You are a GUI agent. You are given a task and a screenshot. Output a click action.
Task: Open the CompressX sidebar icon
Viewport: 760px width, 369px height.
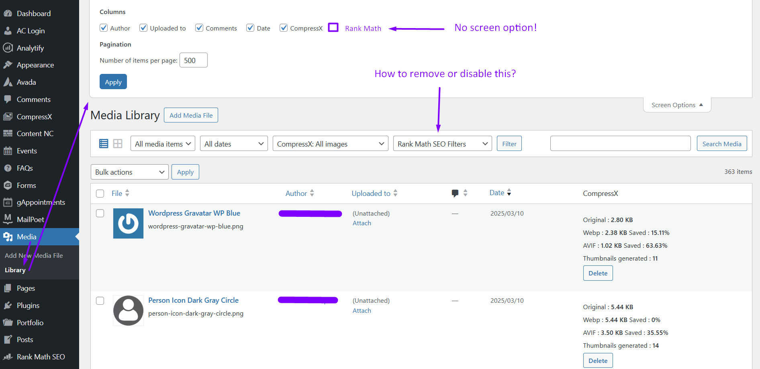coord(8,116)
